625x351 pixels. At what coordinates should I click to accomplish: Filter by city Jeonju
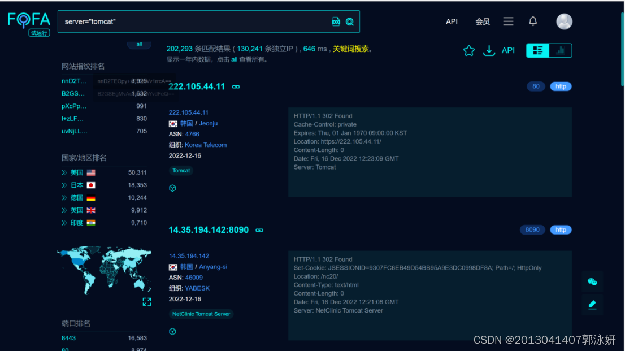pos(209,124)
